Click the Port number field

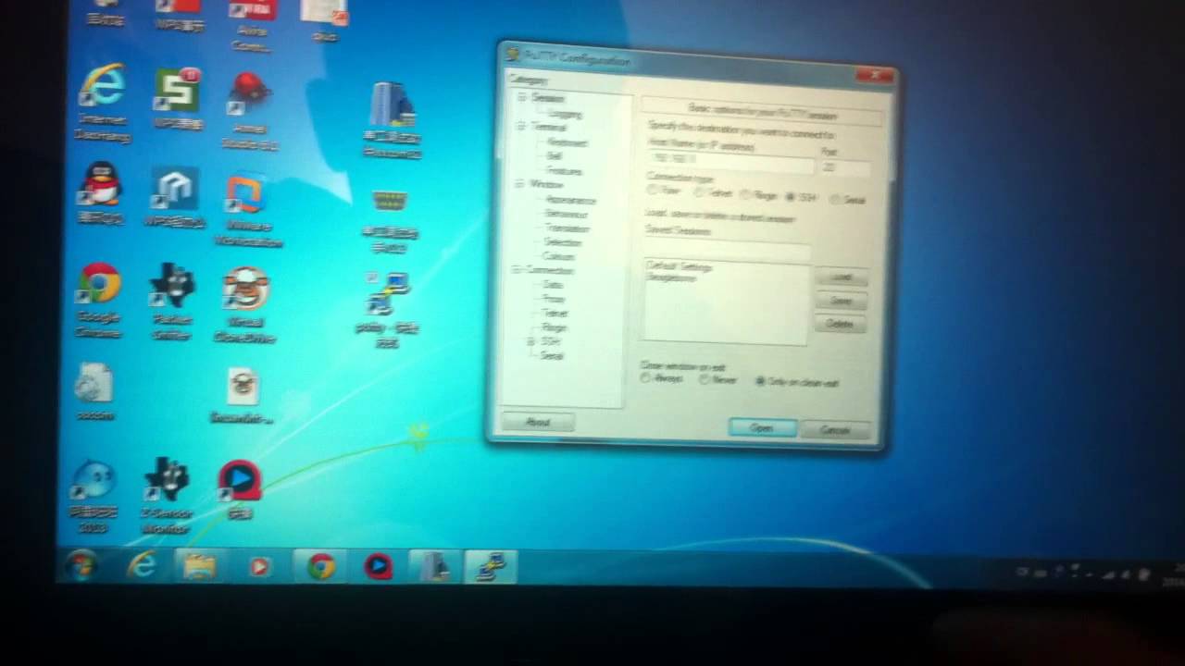pos(844,166)
